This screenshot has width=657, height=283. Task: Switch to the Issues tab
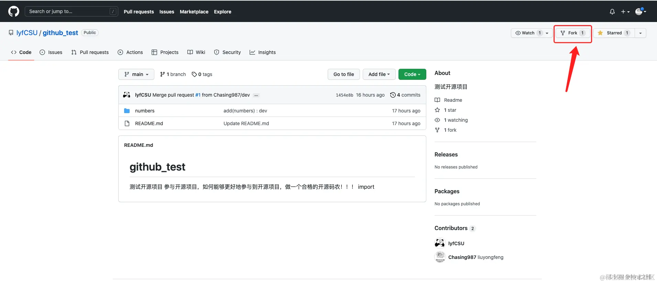51,52
